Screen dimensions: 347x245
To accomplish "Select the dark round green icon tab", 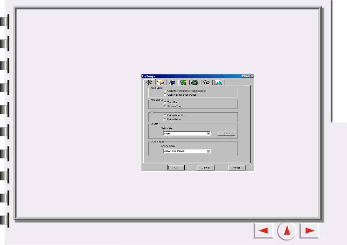I will tap(195, 83).
